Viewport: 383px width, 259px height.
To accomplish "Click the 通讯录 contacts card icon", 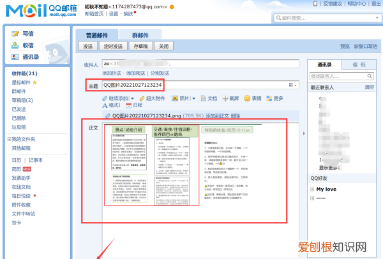I will tap(15, 57).
